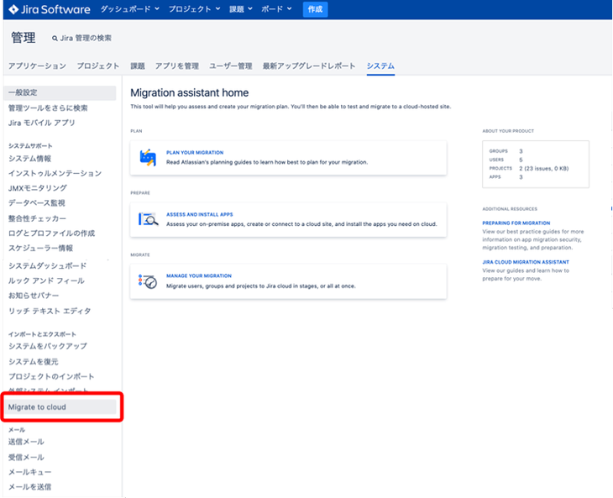613x498 pixels.
Task: Click プロジェクトのインポート in the sidebar
Action: tap(51, 377)
